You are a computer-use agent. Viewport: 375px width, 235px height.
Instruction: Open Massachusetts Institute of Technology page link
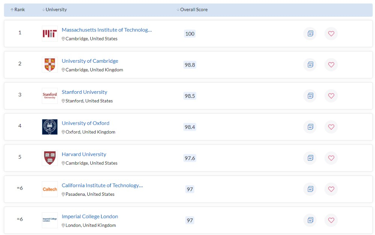(x=106, y=30)
